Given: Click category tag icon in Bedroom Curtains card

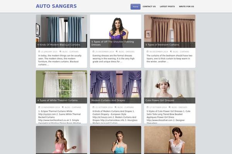Looking at the screenshot, I should (x=171, y=52).
